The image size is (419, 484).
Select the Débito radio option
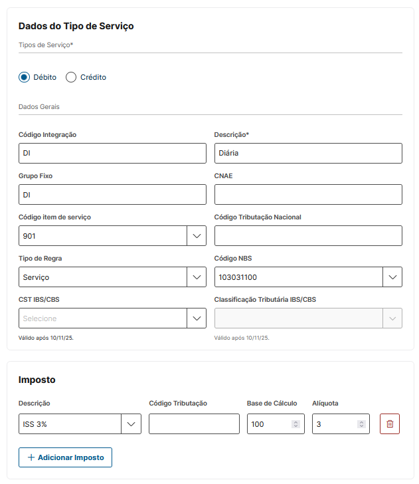click(x=24, y=77)
